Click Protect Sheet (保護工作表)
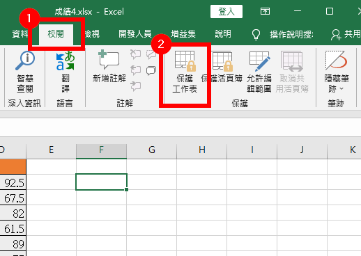361x256 pixels. point(185,72)
